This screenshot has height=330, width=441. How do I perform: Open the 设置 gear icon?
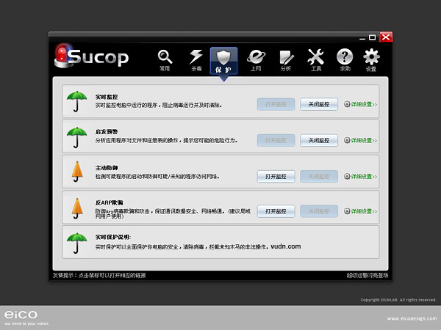tap(372, 59)
